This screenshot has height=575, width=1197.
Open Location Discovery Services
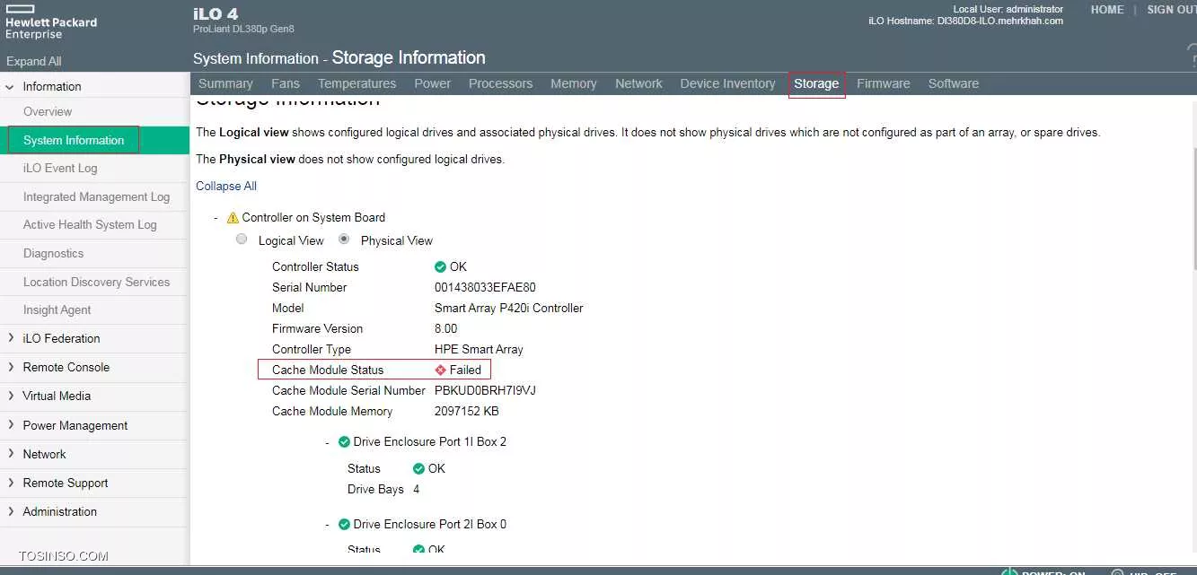tap(96, 282)
